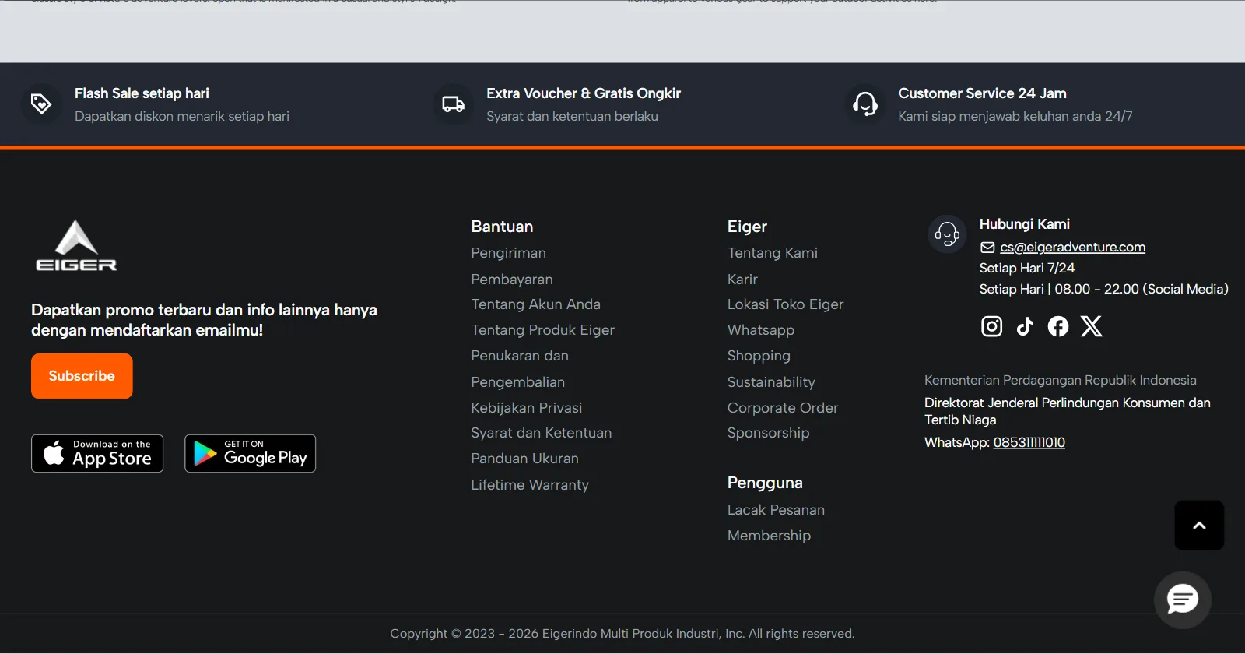Image resolution: width=1245 pixels, height=654 pixels.
Task: Open Eiger's TikTok page
Action: (1025, 326)
